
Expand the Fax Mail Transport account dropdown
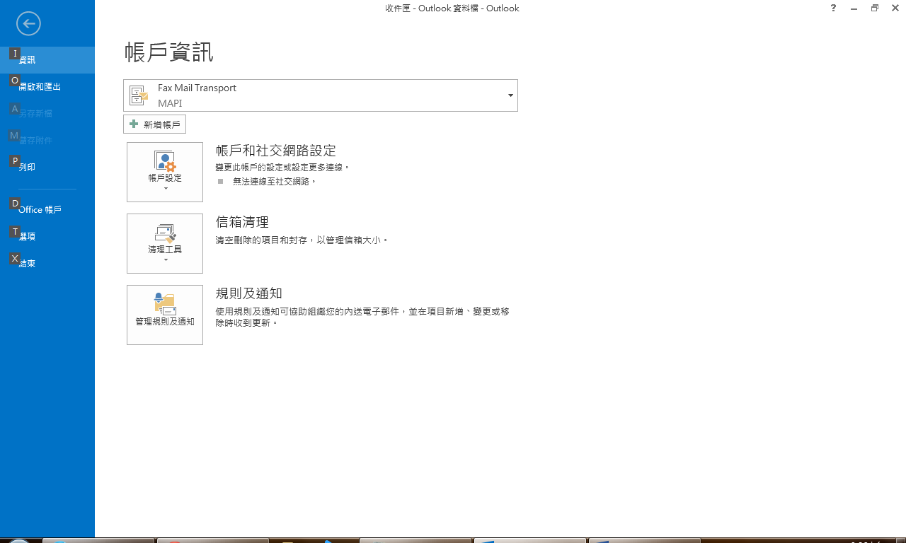(x=321, y=95)
